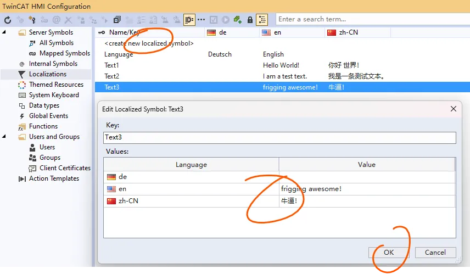The image size is (470, 274).
Task: Open the three-dots more options toolbar item
Action: point(202,20)
